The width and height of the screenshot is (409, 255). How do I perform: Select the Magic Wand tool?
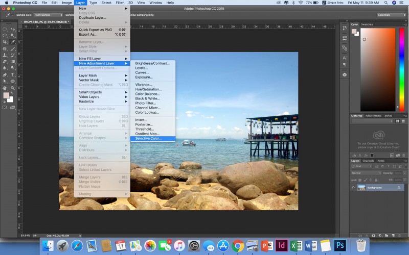click(x=13, y=35)
